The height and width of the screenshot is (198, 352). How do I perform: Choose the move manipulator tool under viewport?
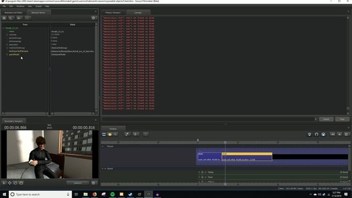click(x=10, y=183)
